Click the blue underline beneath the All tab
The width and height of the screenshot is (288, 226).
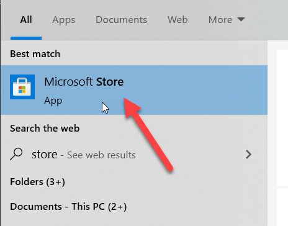(x=26, y=38)
